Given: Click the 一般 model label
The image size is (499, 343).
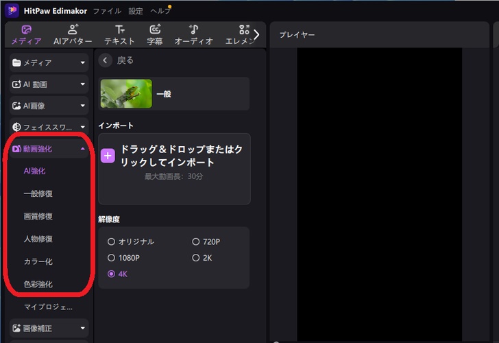Looking at the screenshot, I should click(x=164, y=94).
